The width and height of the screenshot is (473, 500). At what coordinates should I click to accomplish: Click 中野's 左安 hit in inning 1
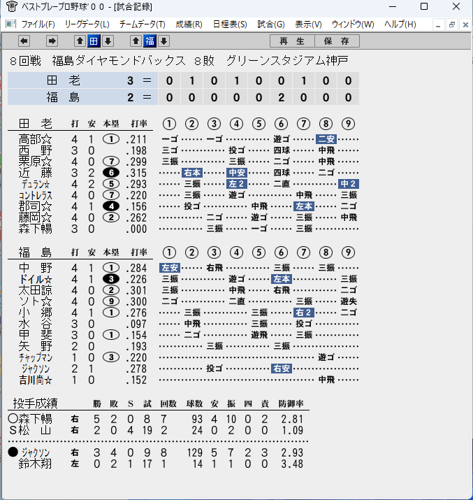pos(170,268)
